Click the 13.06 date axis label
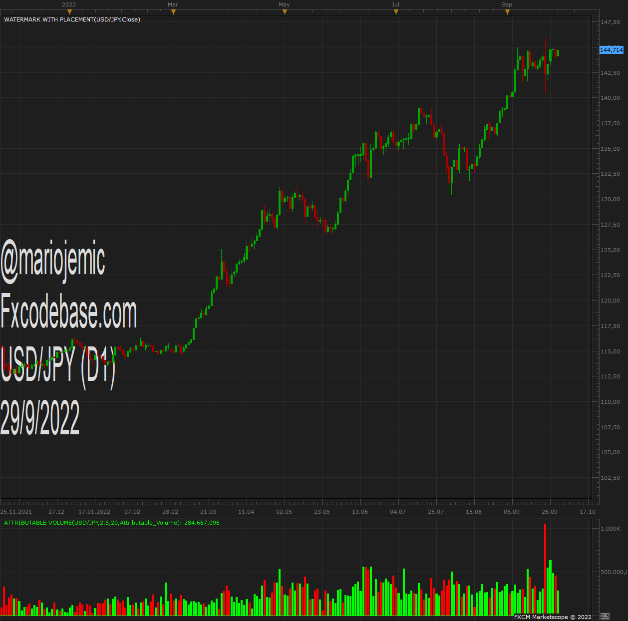The image size is (628, 621). (360, 512)
